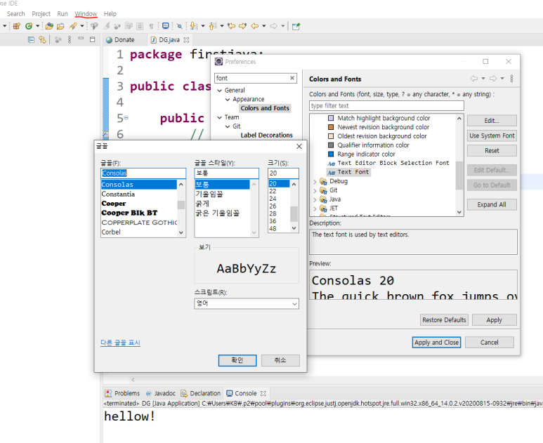
Task: Click the Apply and Close button
Action: pos(436,343)
